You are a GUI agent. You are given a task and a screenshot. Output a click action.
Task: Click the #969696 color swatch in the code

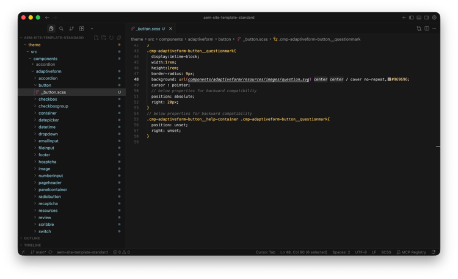[390, 79]
